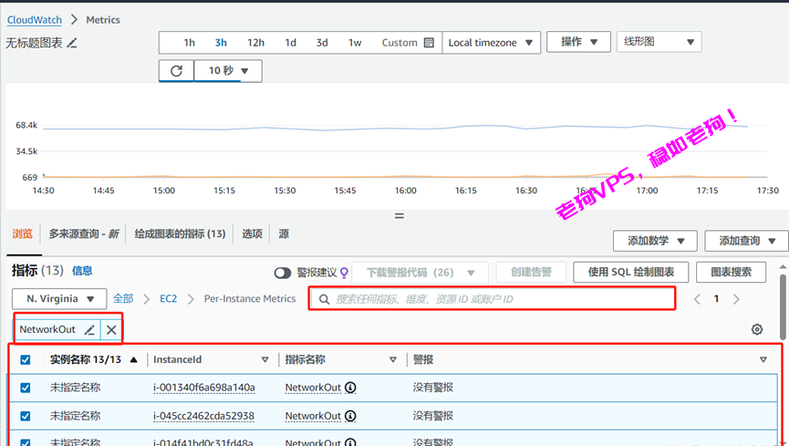Click the refresh graph icon button
The width and height of the screenshot is (789, 446).
click(x=176, y=71)
